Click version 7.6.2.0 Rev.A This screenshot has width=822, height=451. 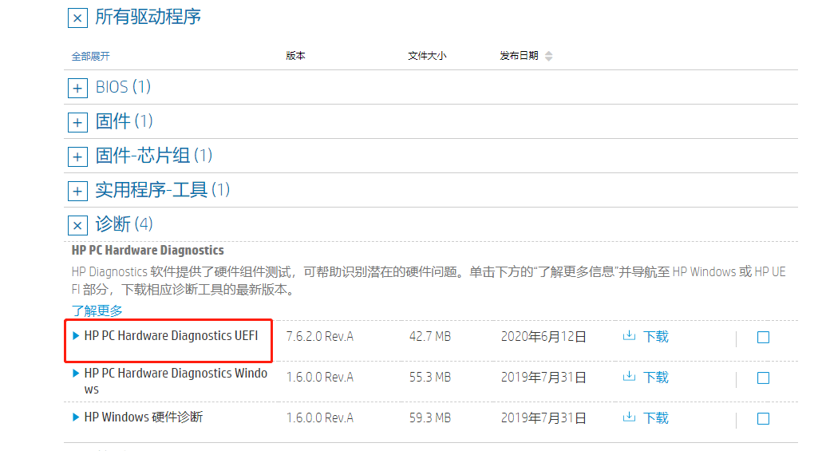coord(320,337)
